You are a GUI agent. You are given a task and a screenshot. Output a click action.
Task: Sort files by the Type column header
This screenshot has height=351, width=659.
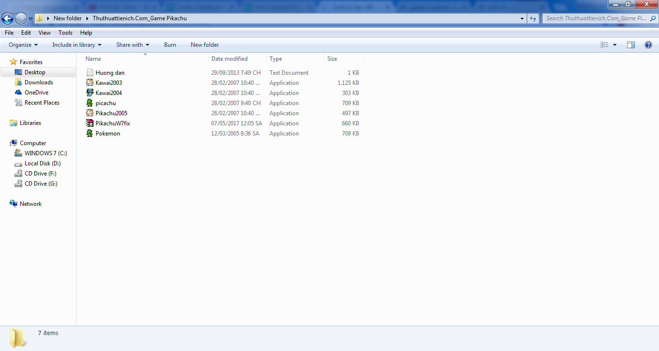tap(295, 59)
